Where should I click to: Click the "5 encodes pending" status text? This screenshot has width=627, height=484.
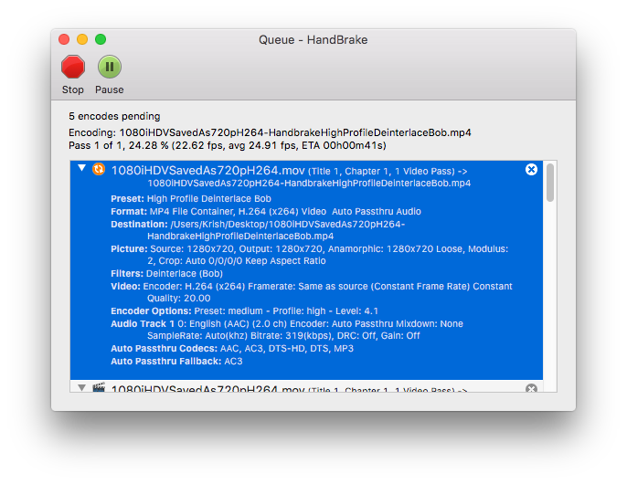coord(114,116)
